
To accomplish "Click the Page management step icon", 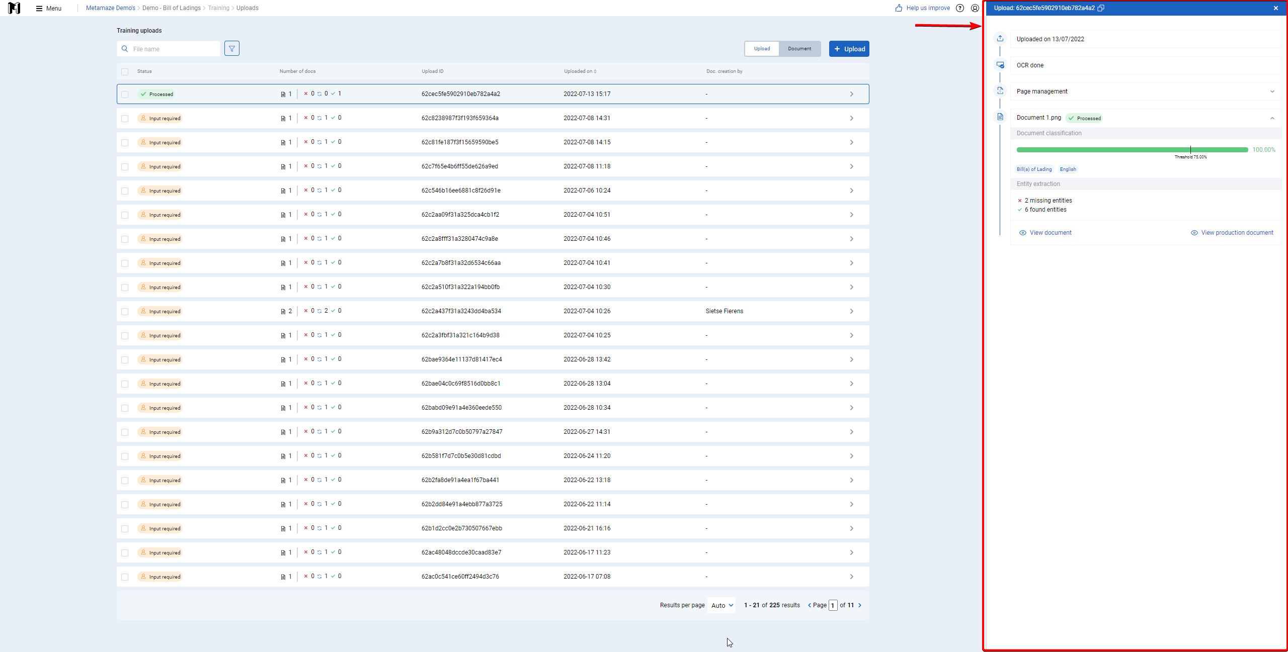I will click(1000, 91).
